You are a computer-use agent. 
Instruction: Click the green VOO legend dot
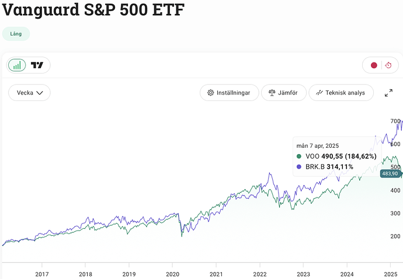[300, 156]
